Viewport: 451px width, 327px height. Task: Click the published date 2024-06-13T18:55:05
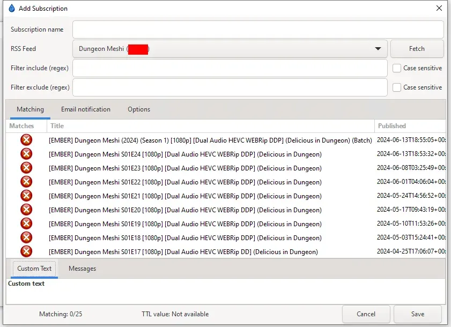411,140
